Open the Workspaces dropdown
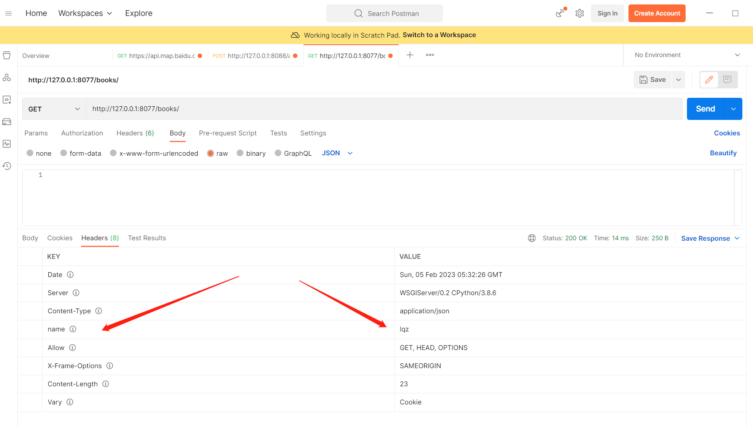 point(85,13)
